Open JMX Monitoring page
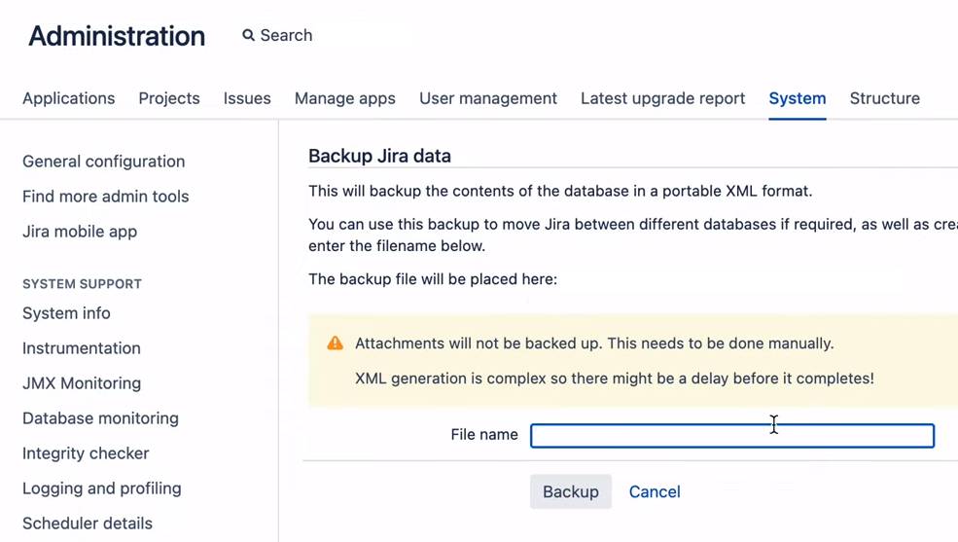Image resolution: width=958 pixels, height=542 pixels. coord(82,383)
